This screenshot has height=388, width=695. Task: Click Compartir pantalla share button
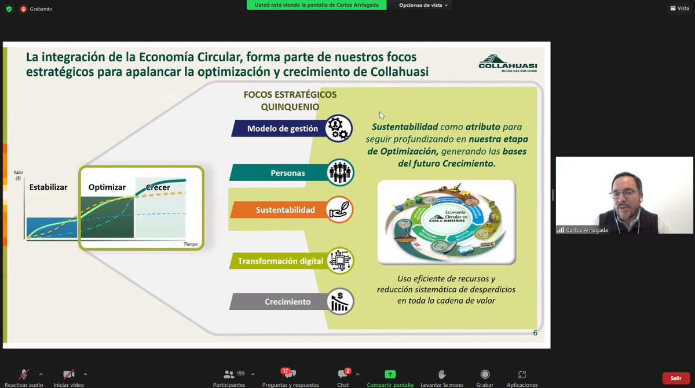coord(390,377)
